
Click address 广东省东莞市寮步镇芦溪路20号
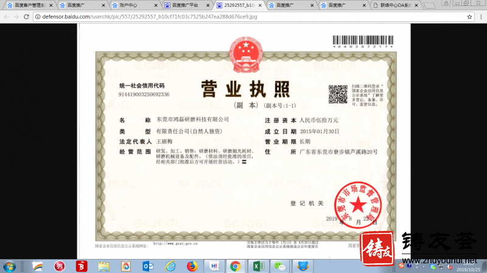coord(338,152)
